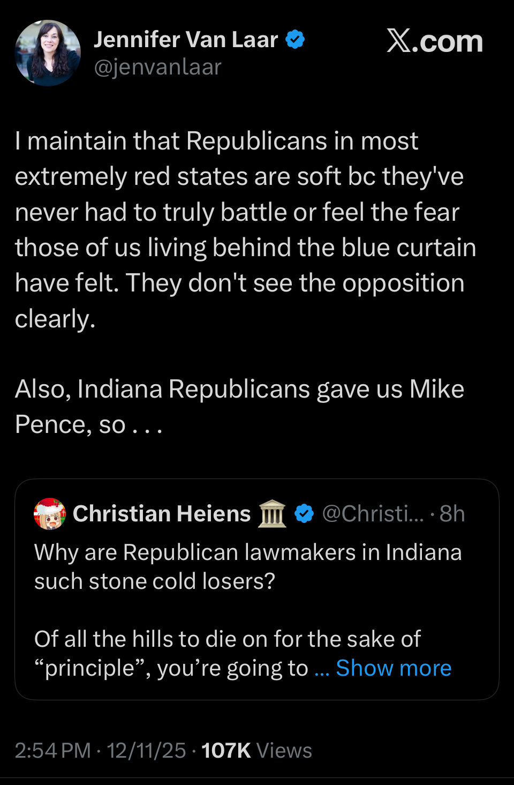Click Jennifer Van Laar's profile picture
Image resolution: width=514 pixels, height=785 pixels.
click(48, 53)
